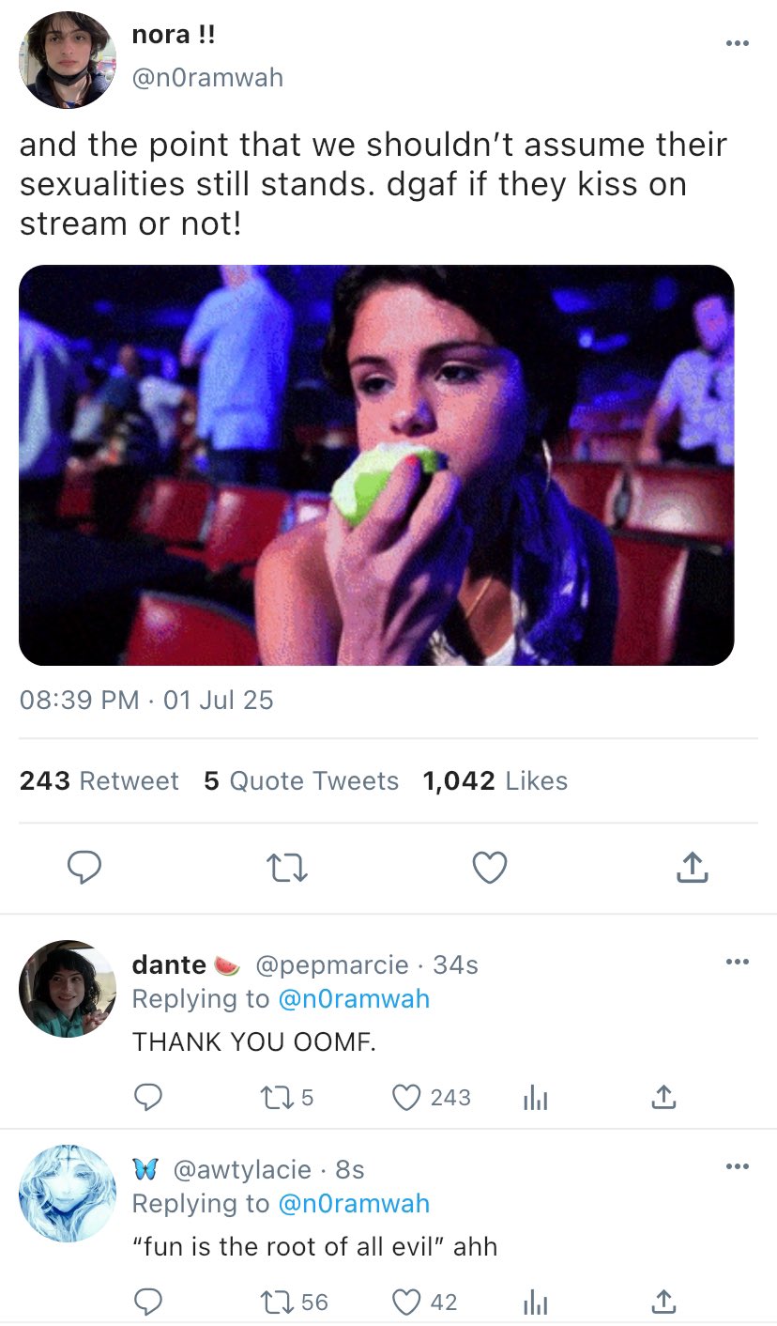Open nora's profile picture
This screenshot has width=777, height=1326.
(67, 60)
